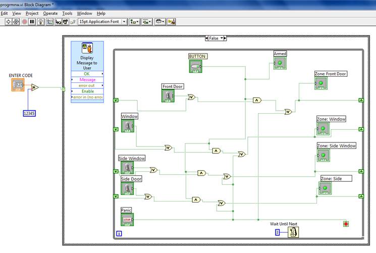The image size is (376, 253).
Task: Toggle Highlight Execution light bulb
Action: [x=41, y=22]
